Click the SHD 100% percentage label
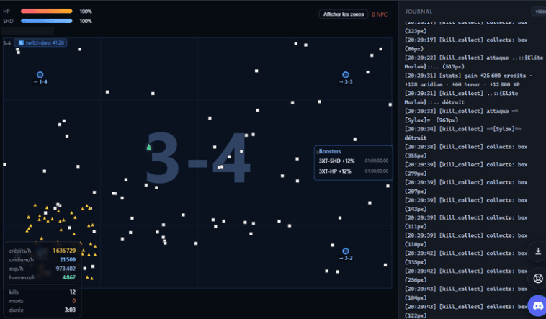 (86, 21)
